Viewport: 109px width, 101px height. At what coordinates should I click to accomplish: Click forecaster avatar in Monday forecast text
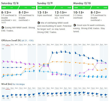[x=75, y=25]
